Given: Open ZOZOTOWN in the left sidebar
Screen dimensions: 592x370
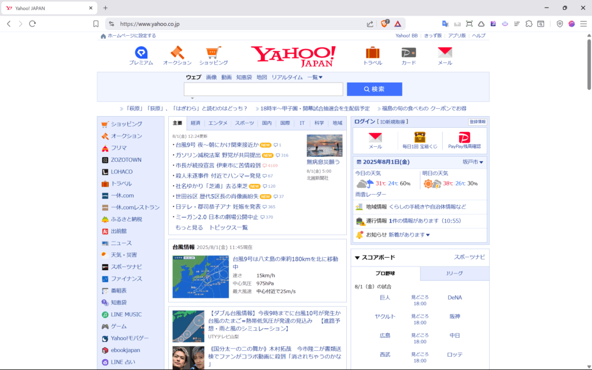Looking at the screenshot, I should tap(126, 160).
